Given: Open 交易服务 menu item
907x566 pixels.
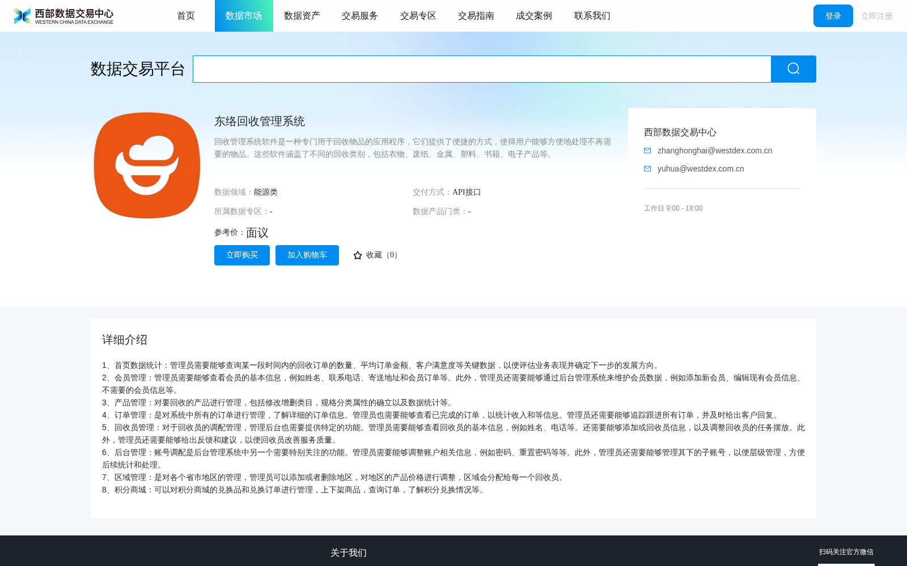Looking at the screenshot, I should coord(360,16).
